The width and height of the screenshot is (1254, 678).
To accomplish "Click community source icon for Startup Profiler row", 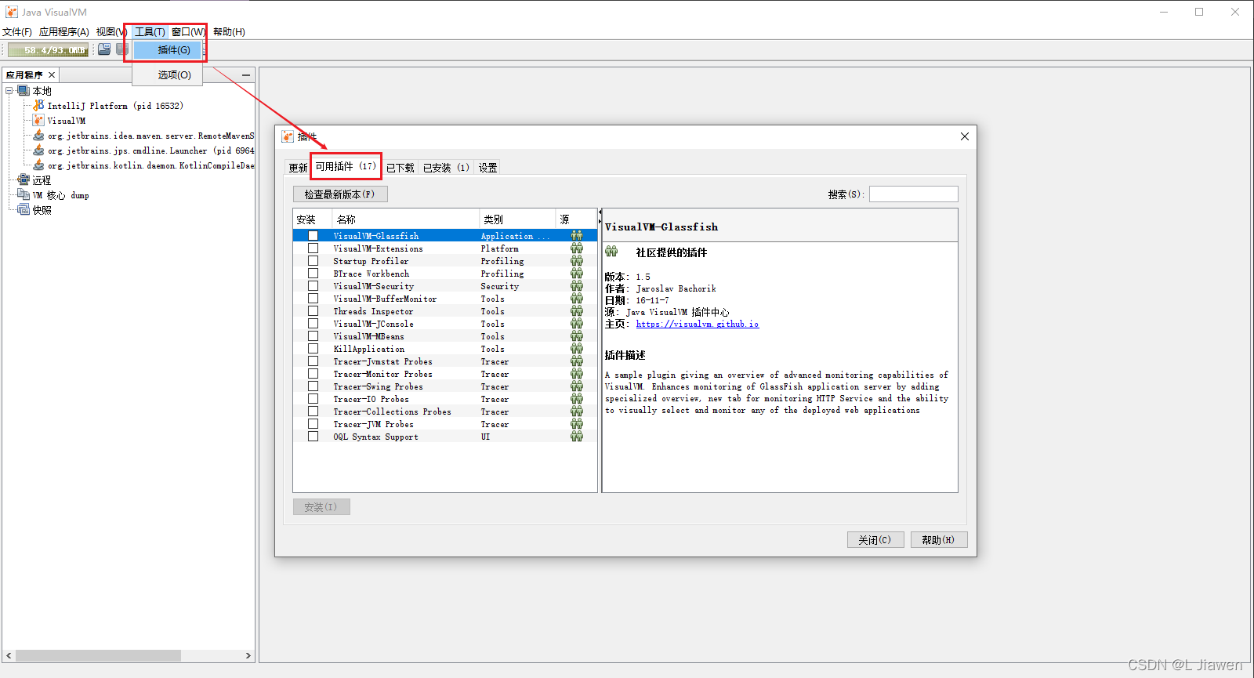I will coord(577,260).
